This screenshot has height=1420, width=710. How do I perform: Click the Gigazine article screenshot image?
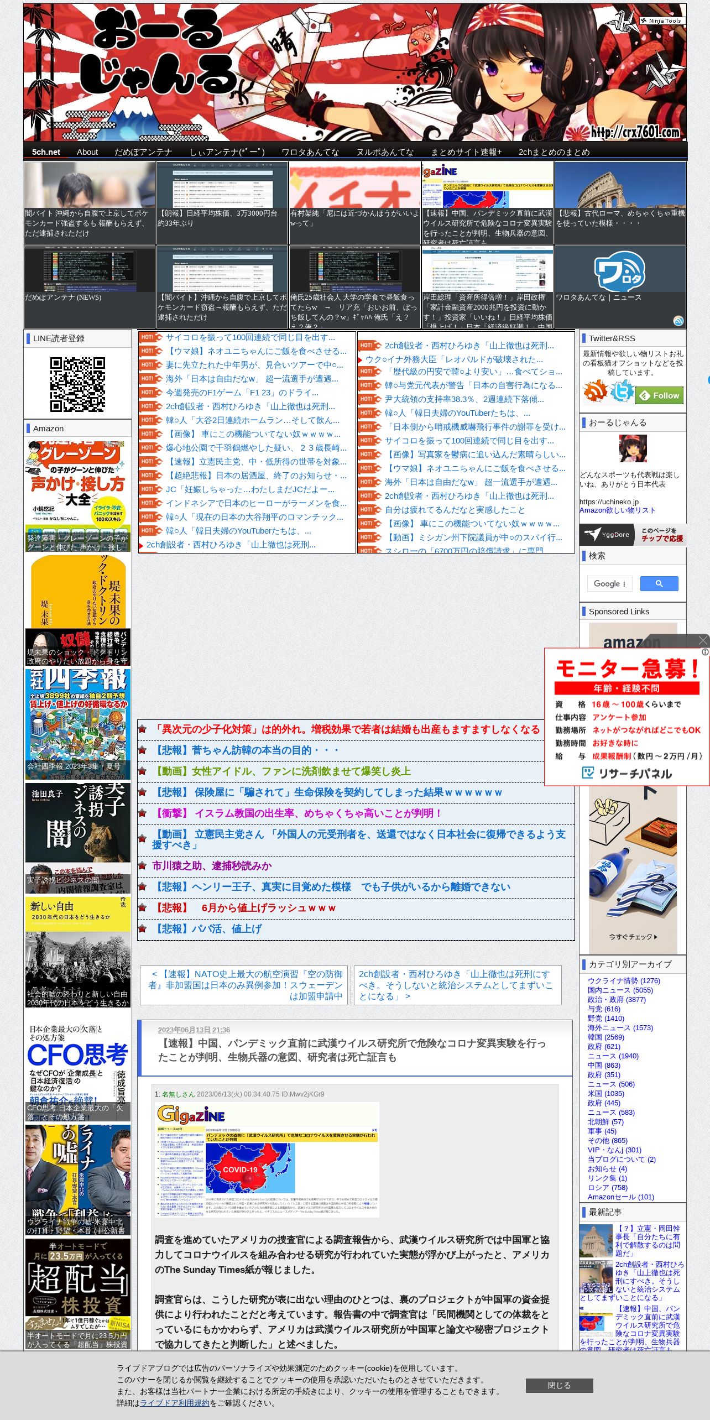pyautogui.click(x=267, y=1160)
